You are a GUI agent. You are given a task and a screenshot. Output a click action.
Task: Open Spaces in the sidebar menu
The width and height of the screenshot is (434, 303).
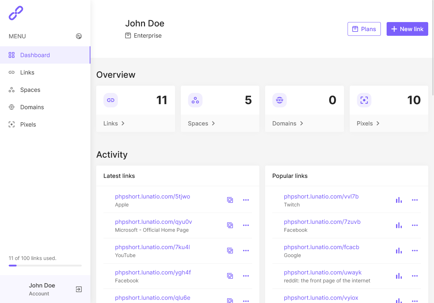(45, 90)
